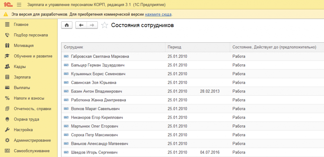Viewport: 324px width, 157px height.
Task: Click the home page button
Action: point(66,25)
